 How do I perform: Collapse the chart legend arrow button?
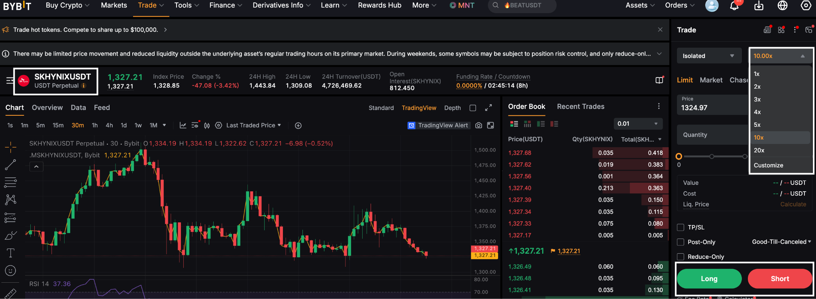[36, 167]
